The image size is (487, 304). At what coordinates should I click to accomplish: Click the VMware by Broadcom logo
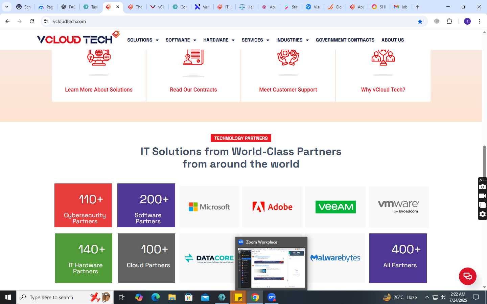[x=399, y=207]
